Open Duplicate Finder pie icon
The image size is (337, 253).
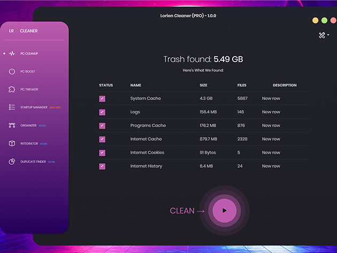12,162
